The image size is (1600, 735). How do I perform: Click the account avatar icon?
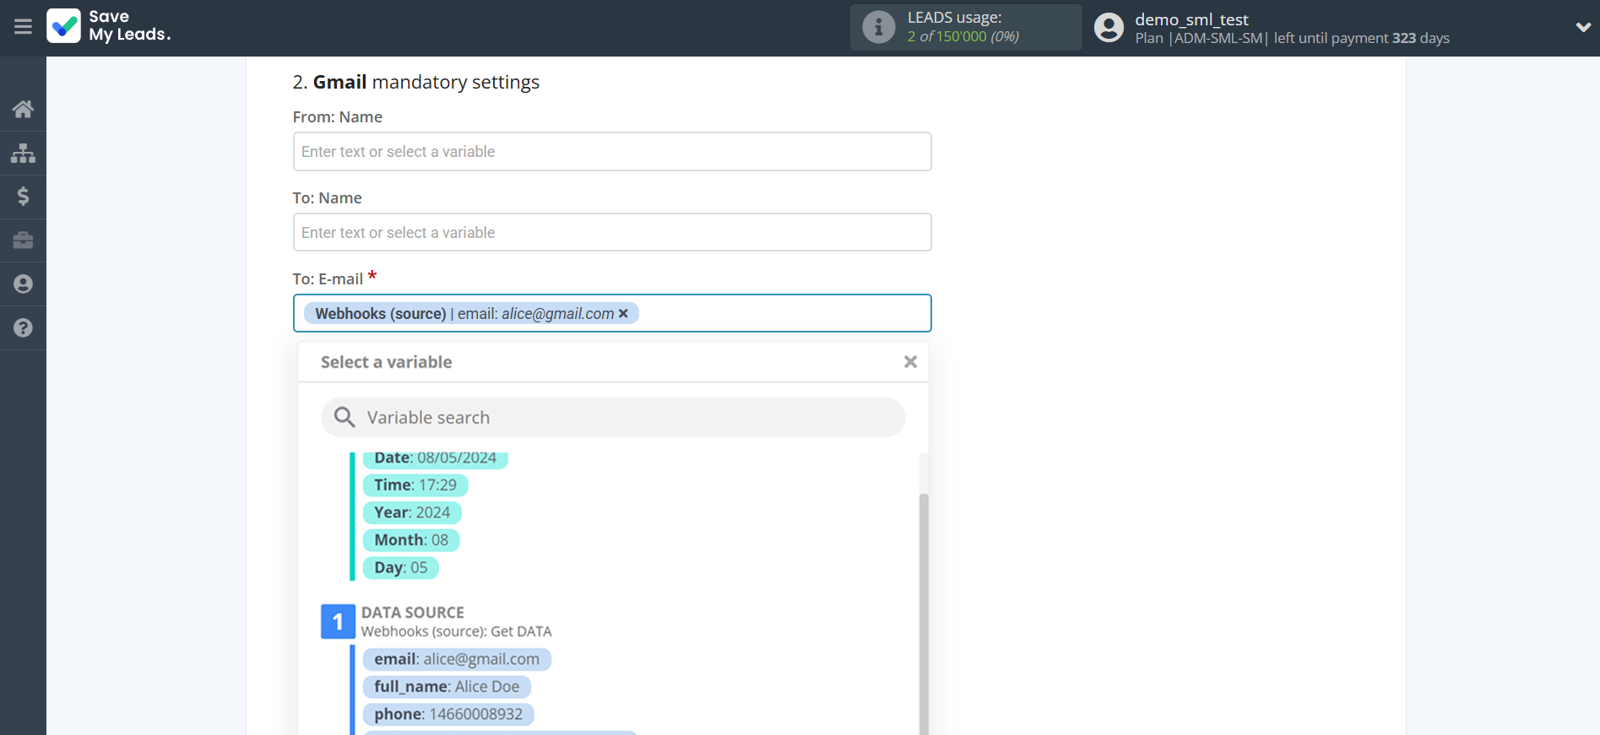[1109, 27]
